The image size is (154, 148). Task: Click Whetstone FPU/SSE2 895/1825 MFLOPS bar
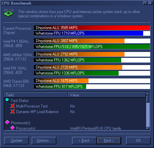[92, 47]
